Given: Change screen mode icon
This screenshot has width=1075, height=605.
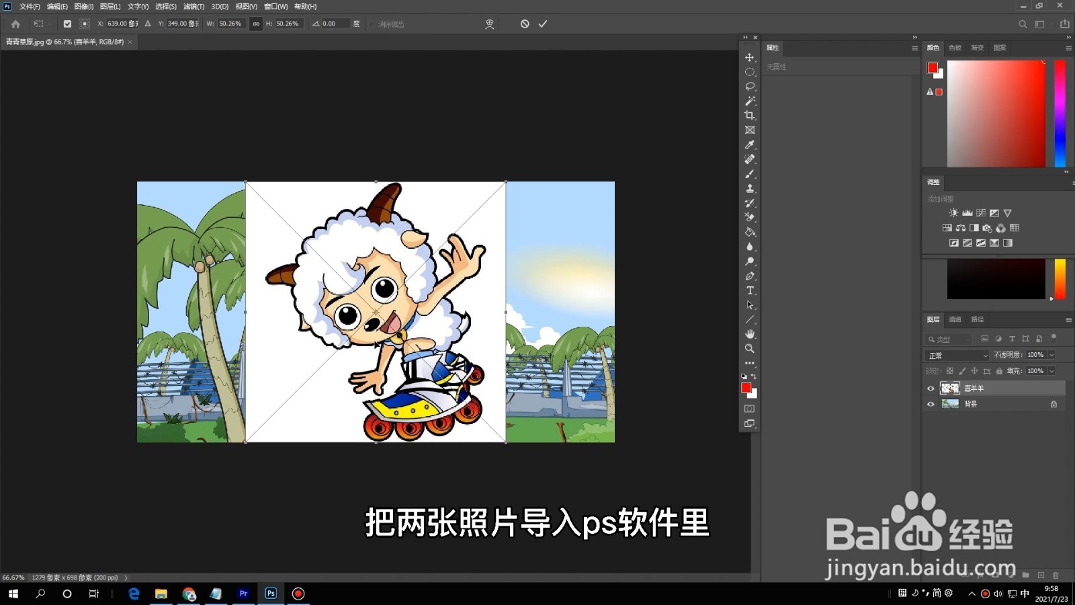Looking at the screenshot, I should point(750,424).
